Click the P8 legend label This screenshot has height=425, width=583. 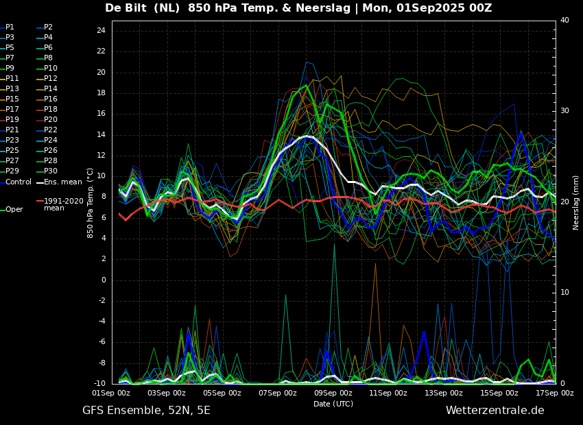tap(48, 58)
